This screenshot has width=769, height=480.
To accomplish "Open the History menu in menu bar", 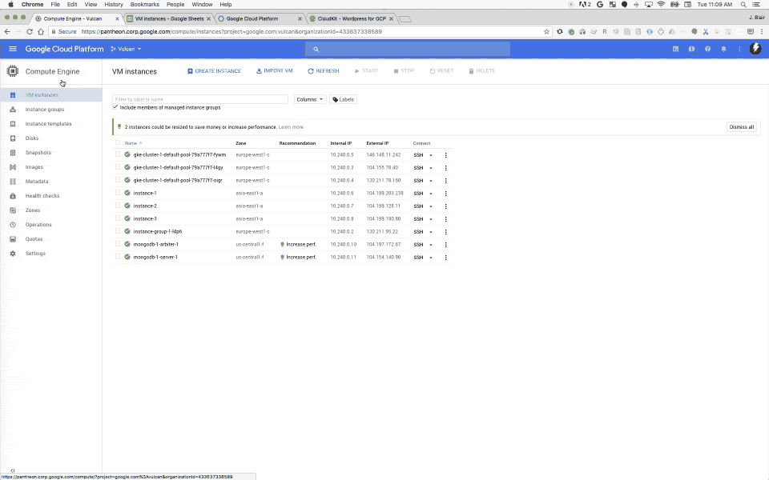I will [113, 5].
